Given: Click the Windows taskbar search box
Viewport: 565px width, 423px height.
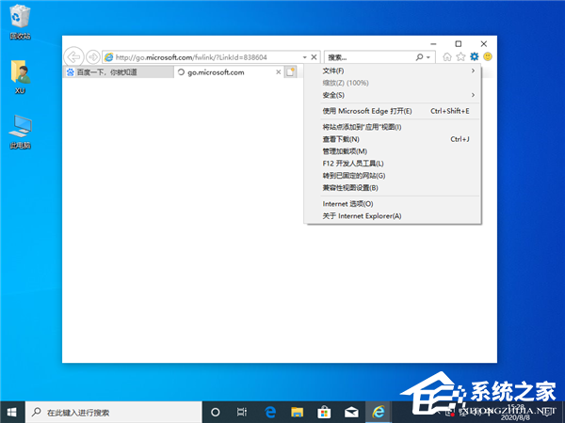Looking at the screenshot, I should 113,412.
